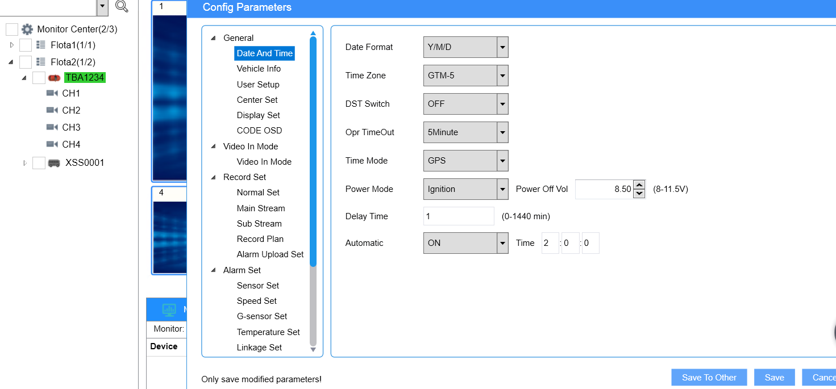Click the Flota2 list icon
This screenshot has width=836, height=389.
[41, 61]
